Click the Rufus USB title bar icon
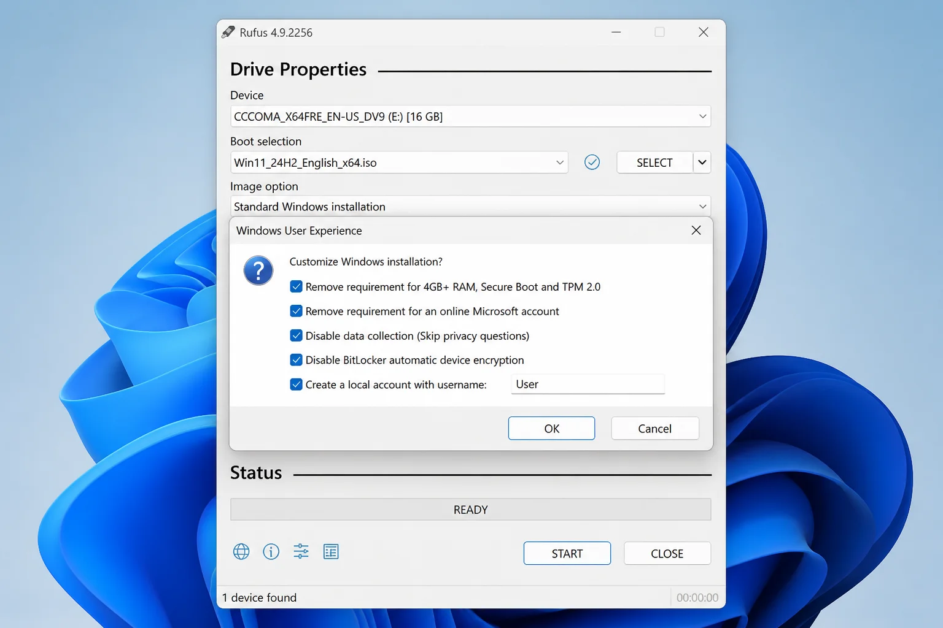943x628 pixels. 228,32
